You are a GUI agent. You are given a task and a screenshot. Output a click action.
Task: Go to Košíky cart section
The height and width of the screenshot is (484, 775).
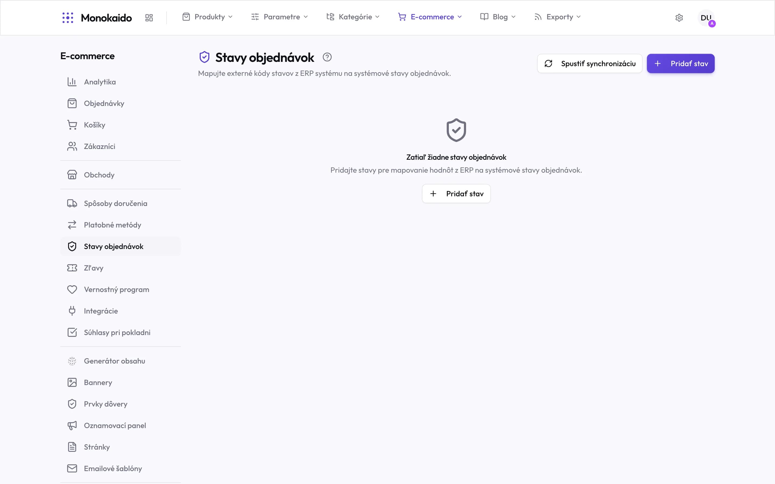pos(120,125)
